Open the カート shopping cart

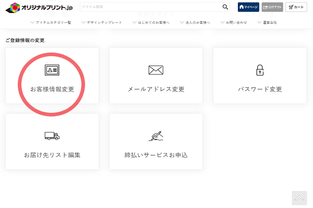point(296,7)
